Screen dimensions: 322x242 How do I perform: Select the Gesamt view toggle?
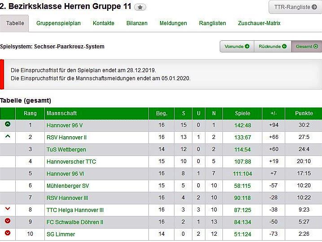[x=306, y=46]
